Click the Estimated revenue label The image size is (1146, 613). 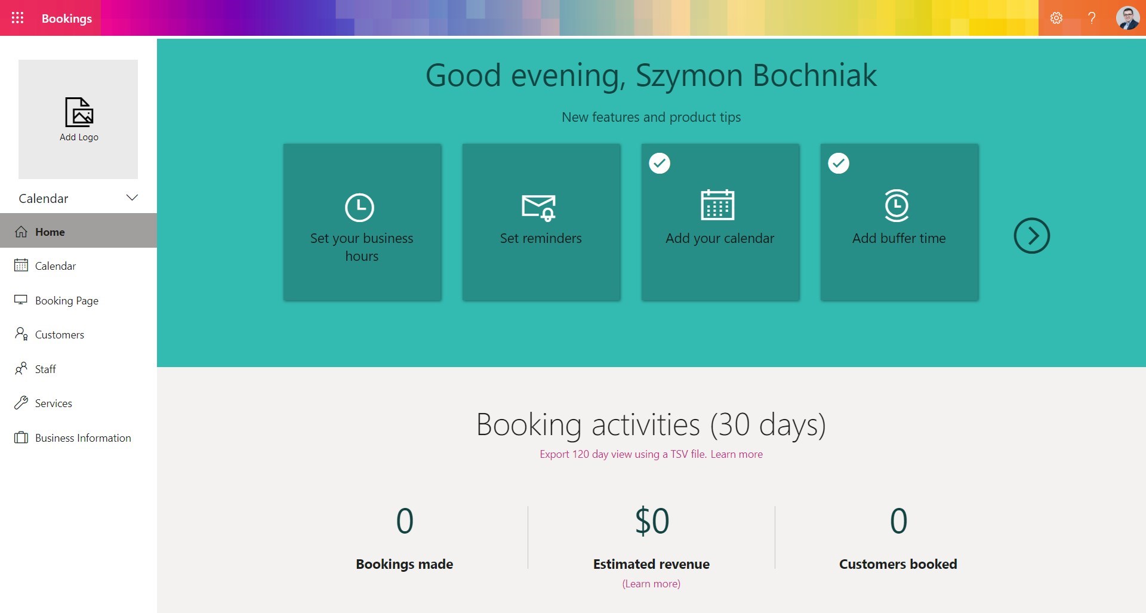(x=651, y=564)
